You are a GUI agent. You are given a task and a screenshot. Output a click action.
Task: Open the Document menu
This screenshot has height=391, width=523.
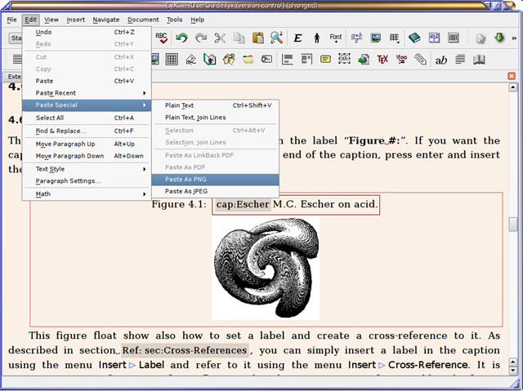click(143, 19)
